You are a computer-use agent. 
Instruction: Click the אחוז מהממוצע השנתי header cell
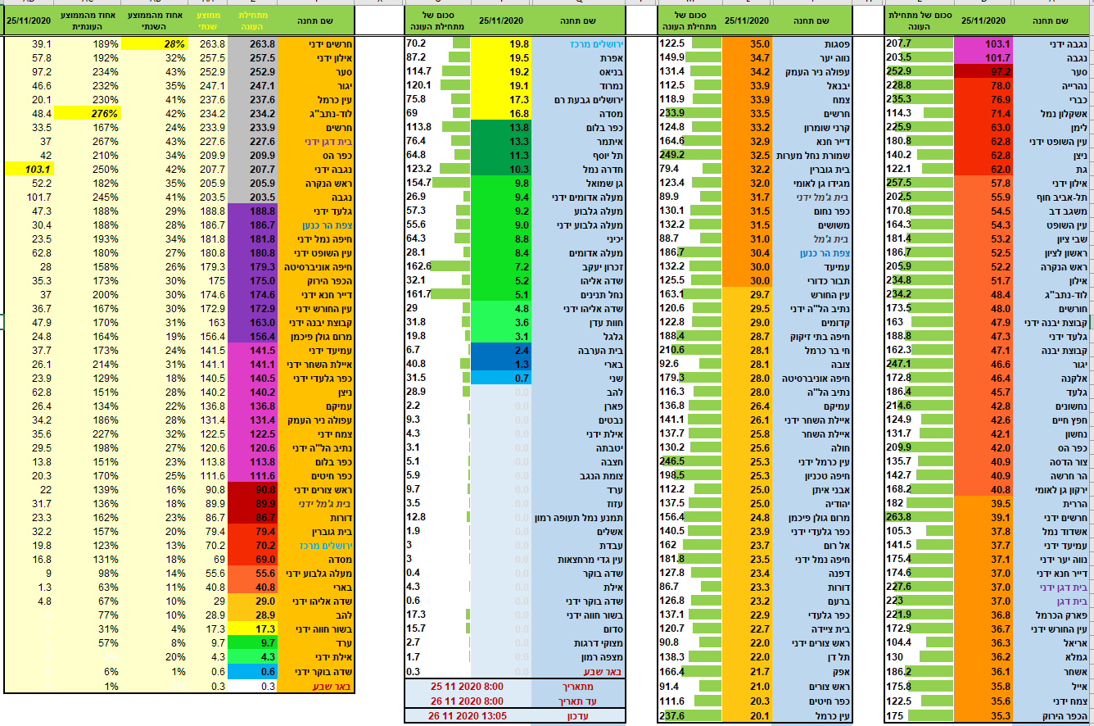pos(155,20)
